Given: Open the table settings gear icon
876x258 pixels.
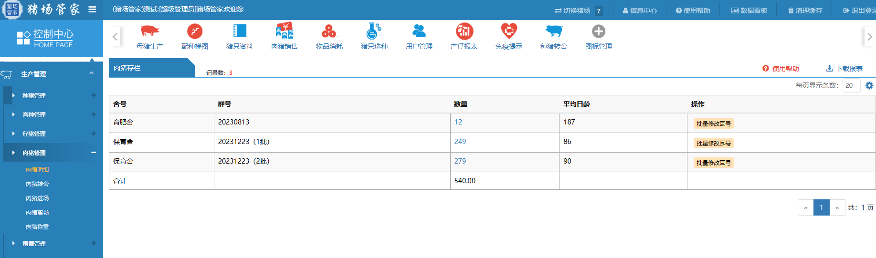Looking at the screenshot, I should pyautogui.click(x=869, y=85).
